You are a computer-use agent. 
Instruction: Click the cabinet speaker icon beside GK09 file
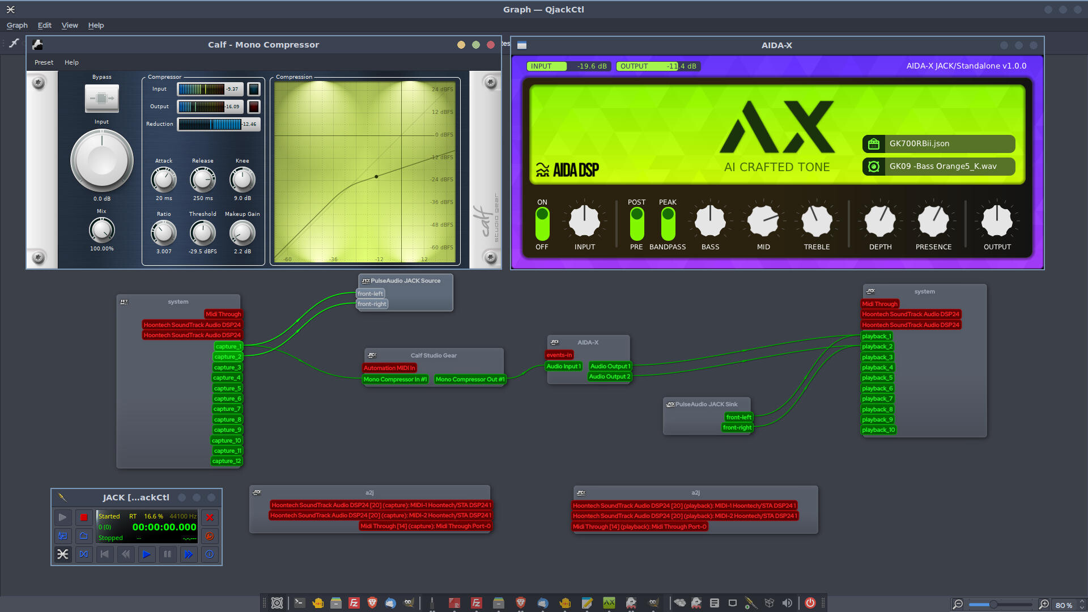[874, 166]
